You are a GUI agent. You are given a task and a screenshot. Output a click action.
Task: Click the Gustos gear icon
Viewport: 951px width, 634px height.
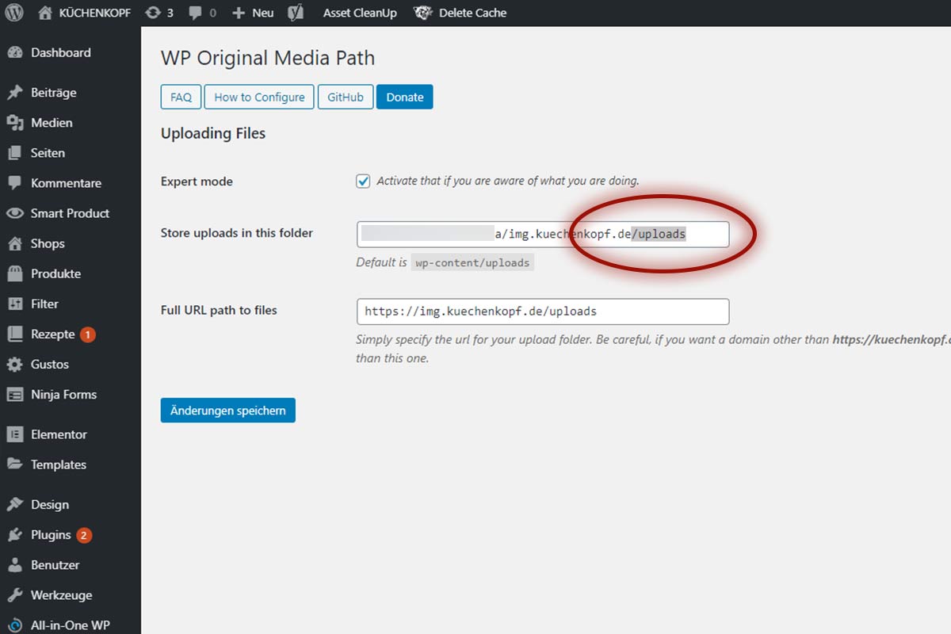[x=14, y=365]
